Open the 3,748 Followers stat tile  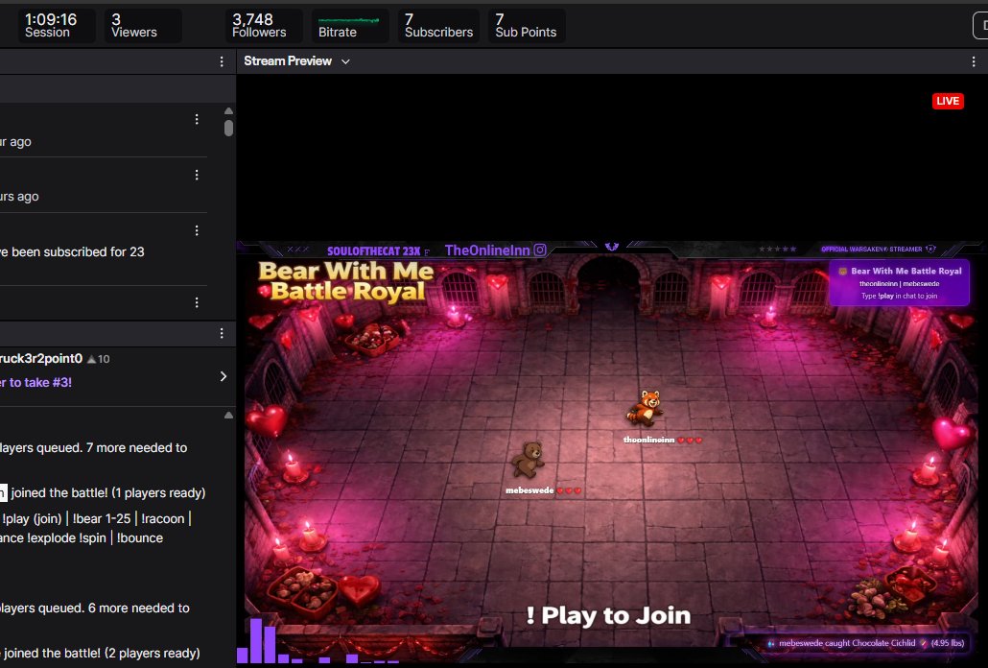(264, 26)
